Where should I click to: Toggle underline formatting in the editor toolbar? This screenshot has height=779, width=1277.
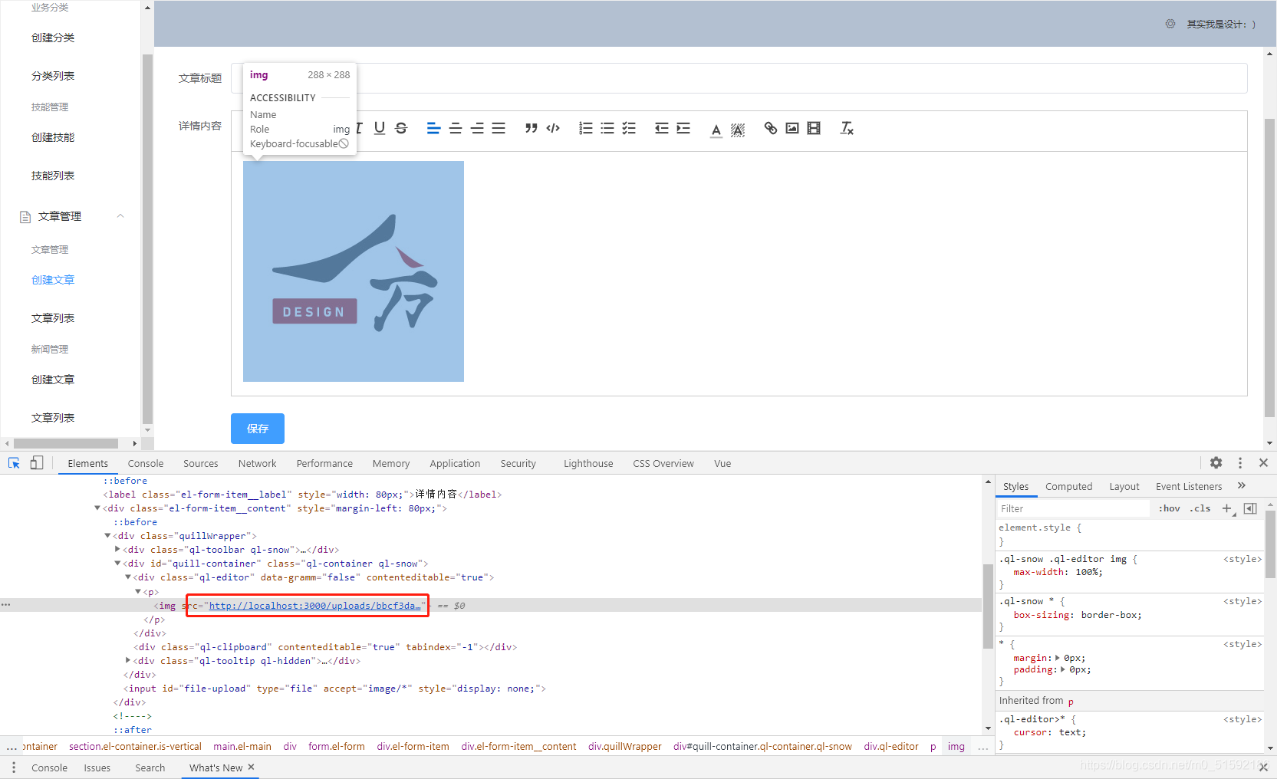(x=379, y=128)
